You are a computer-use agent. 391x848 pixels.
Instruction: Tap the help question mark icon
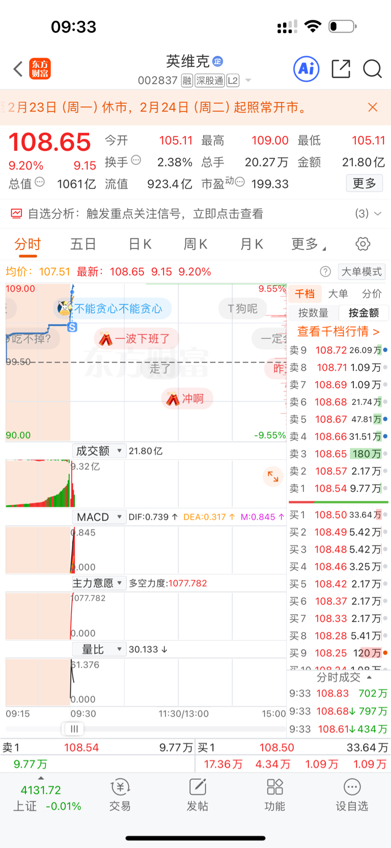tap(325, 271)
